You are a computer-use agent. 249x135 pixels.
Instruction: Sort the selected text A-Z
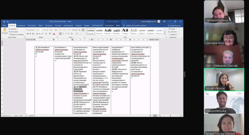pos(80,30)
